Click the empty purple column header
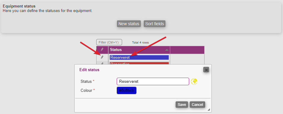The height and width of the screenshot is (114, 283). click(x=187, y=50)
